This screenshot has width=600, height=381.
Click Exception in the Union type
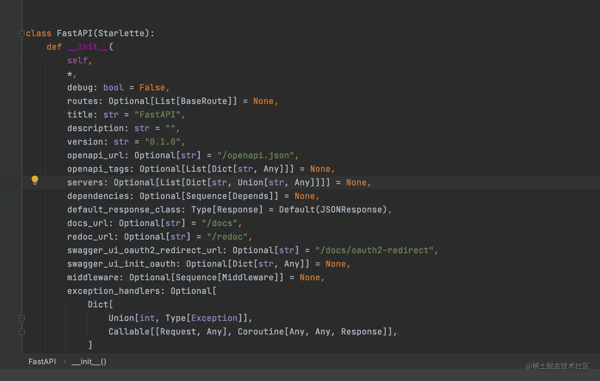tap(214, 318)
